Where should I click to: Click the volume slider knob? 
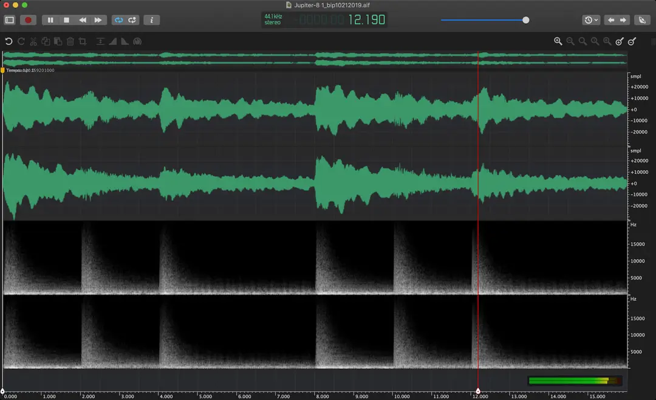coord(525,20)
